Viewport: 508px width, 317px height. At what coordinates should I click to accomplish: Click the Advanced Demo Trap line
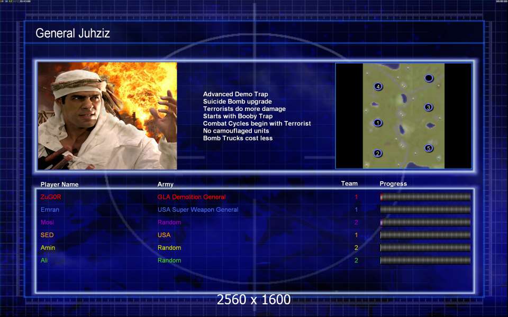235,94
